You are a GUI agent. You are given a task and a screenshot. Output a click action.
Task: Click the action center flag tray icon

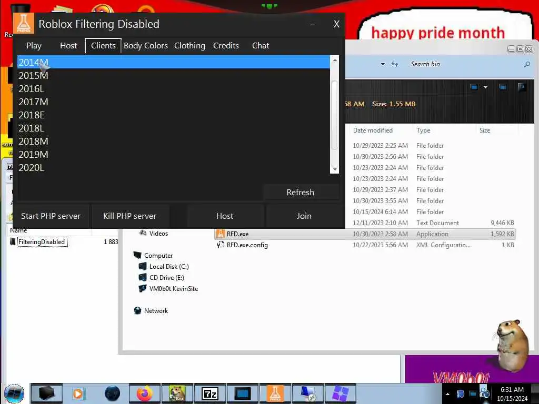pyautogui.click(x=460, y=393)
